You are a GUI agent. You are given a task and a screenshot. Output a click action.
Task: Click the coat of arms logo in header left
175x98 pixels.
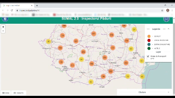[5, 19]
